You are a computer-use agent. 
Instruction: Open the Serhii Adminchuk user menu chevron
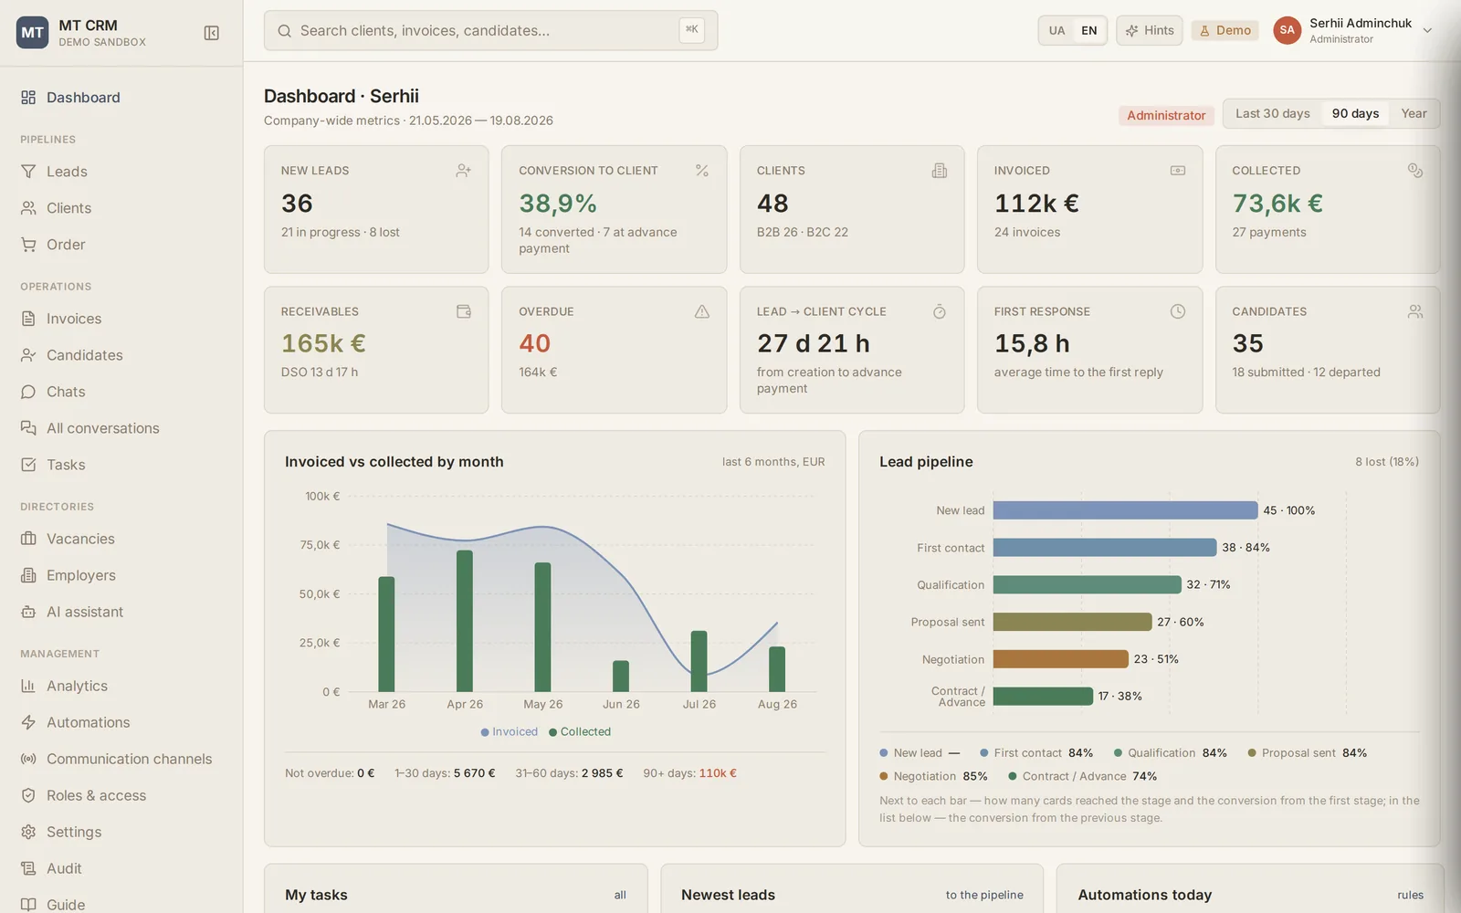[1428, 31]
